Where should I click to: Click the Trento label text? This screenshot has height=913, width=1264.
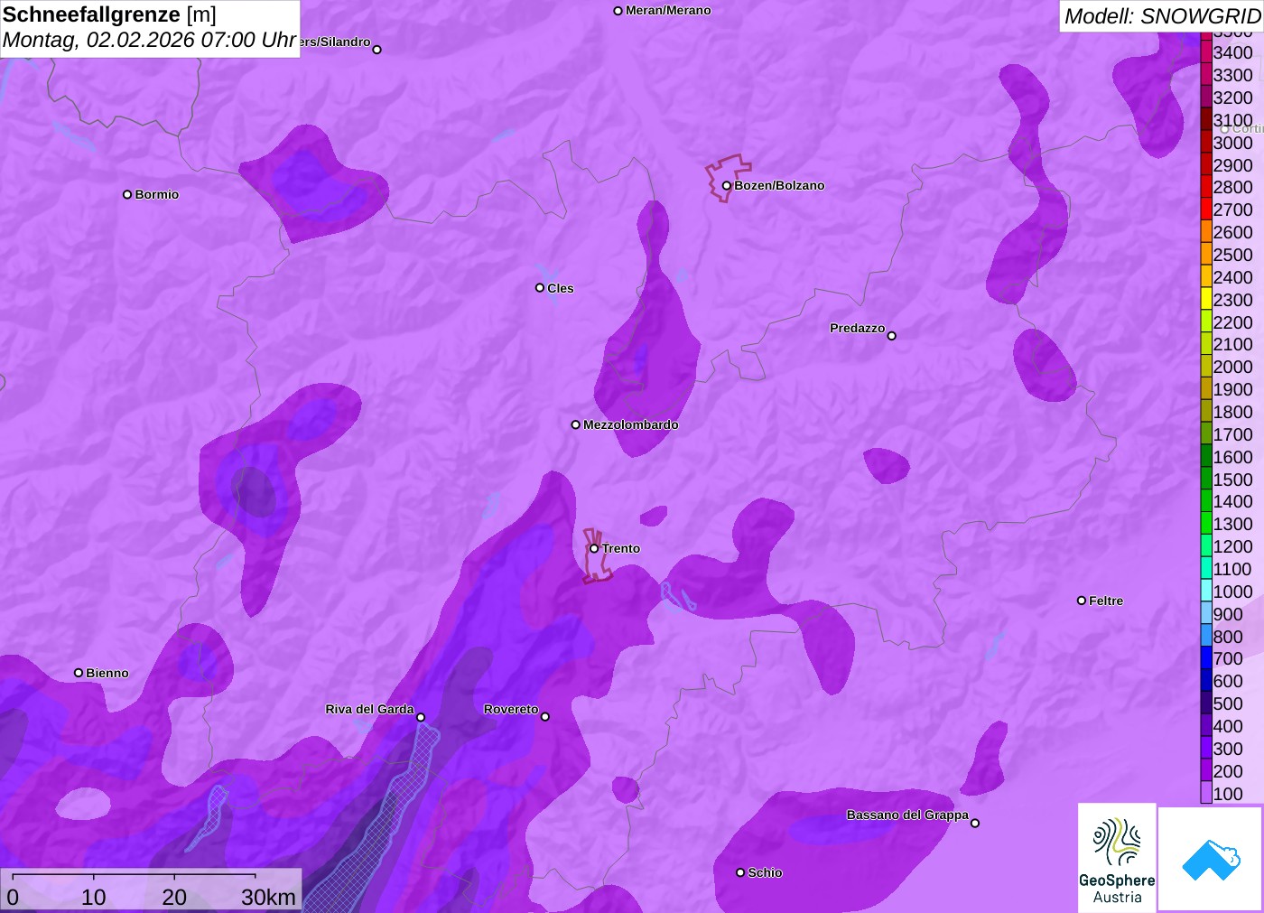[621, 548]
